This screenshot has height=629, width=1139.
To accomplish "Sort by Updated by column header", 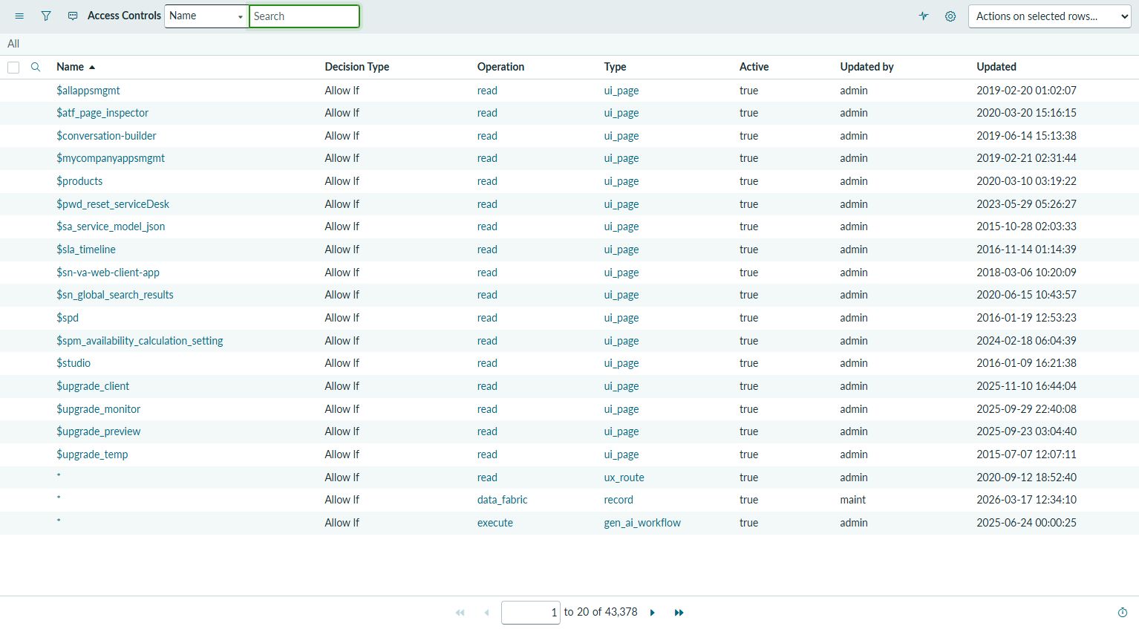I will [867, 67].
